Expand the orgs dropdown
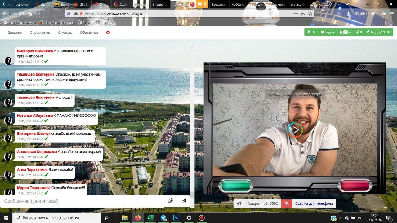 328,32
